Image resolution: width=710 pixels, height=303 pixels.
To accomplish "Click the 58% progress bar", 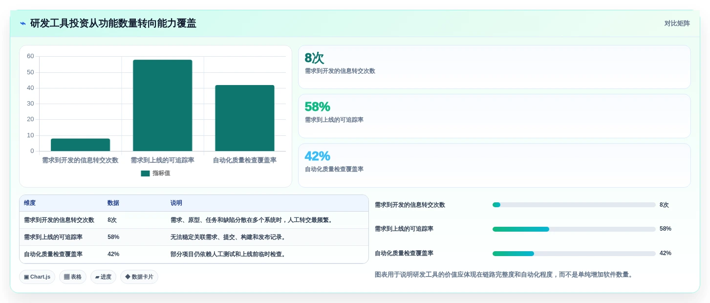I will pyautogui.click(x=574, y=229).
